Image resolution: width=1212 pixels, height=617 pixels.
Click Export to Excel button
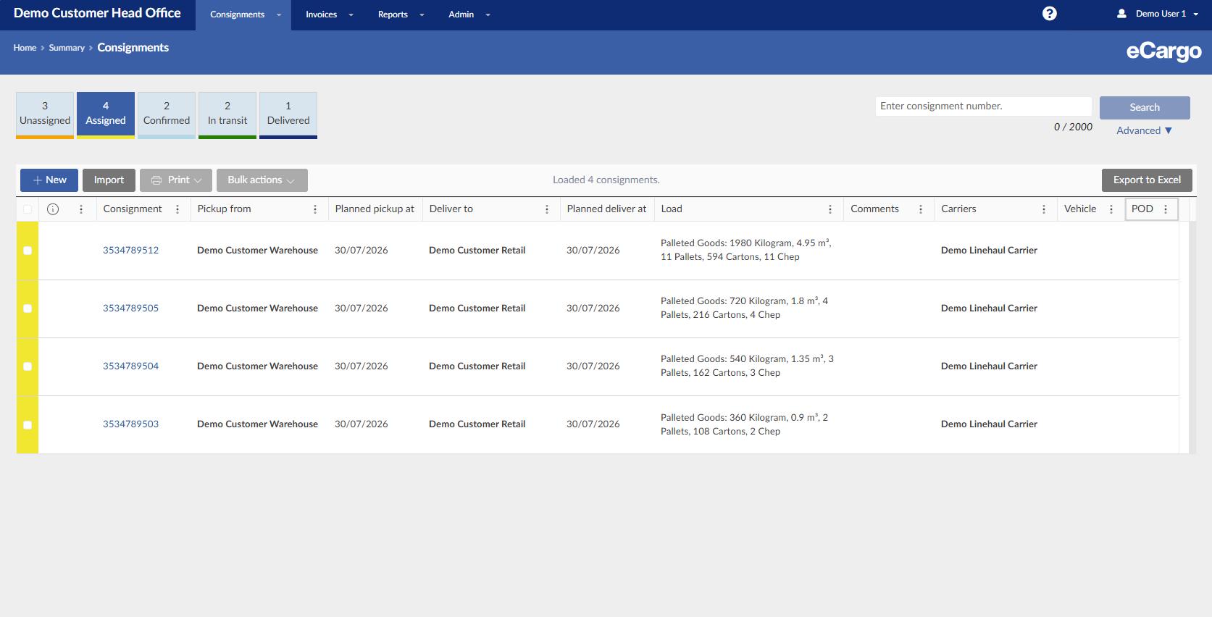coord(1147,180)
